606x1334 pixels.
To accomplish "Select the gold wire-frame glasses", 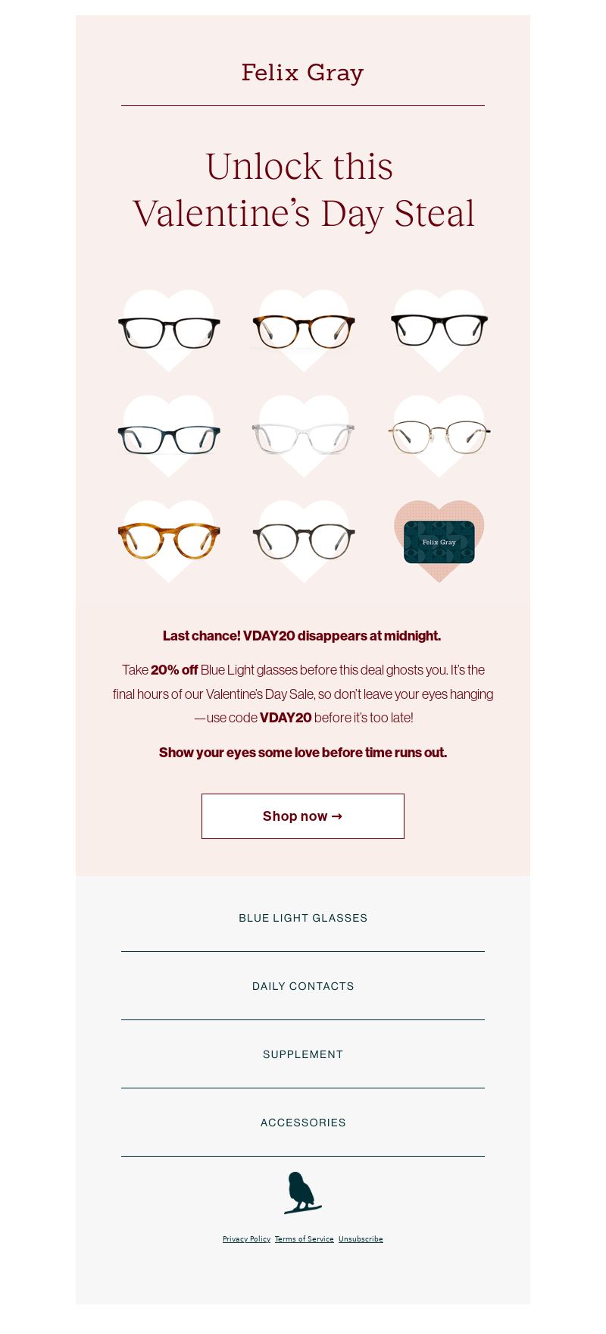I will tap(439, 436).
